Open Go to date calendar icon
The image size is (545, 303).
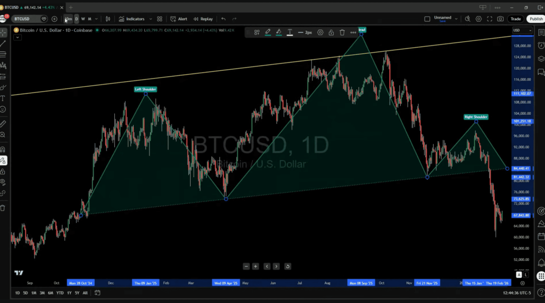tap(97, 293)
